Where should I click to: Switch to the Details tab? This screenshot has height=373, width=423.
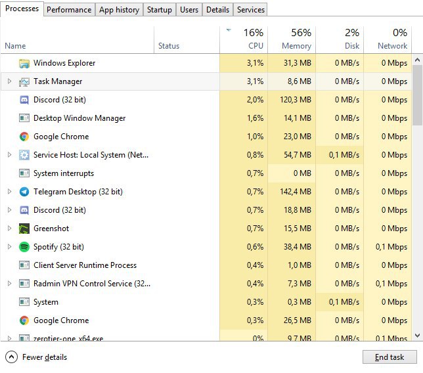(217, 10)
